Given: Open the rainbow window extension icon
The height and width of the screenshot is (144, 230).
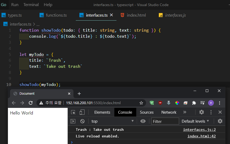Looking at the screenshot, I should (186, 103).
